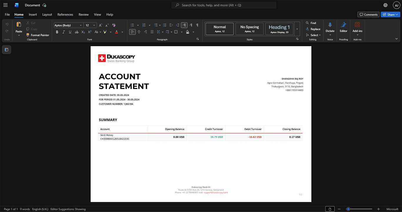Click the zoom in plus button
The height and width of the screenshot is (212, 402).
[378, 209]
